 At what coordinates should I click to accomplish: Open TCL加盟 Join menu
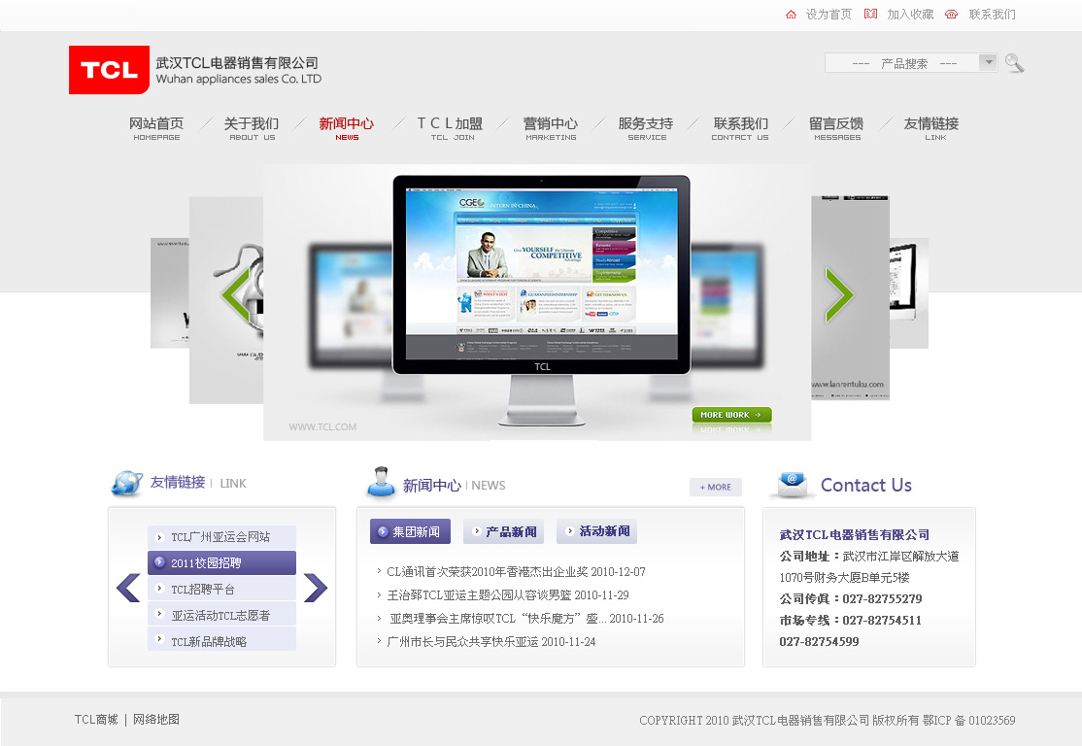(x=451, y=128)
